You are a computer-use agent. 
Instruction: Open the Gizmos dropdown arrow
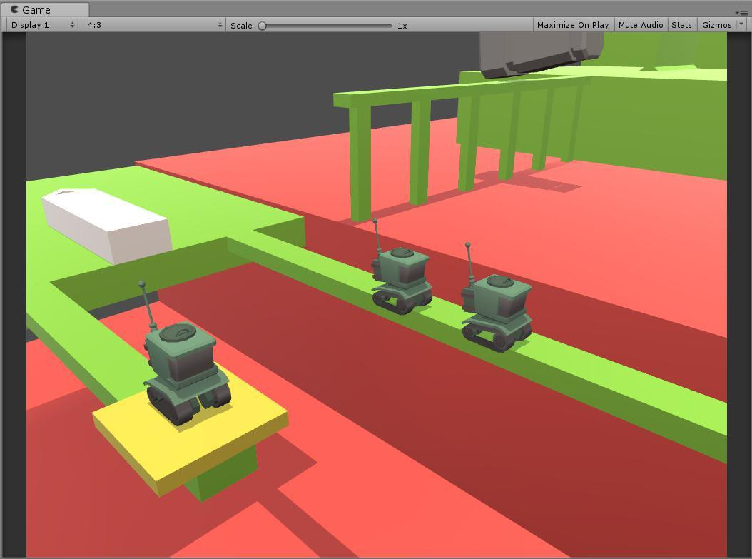point(741,24)
